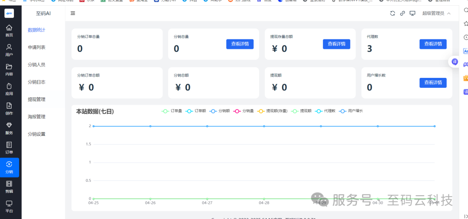Open the 首页 home icon in sidebar
468x219 pixels.
[9, 30]
